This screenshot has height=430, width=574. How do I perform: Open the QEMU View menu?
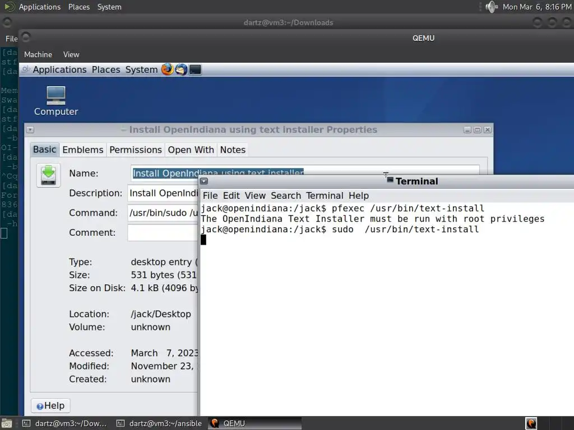click(71, 54)
